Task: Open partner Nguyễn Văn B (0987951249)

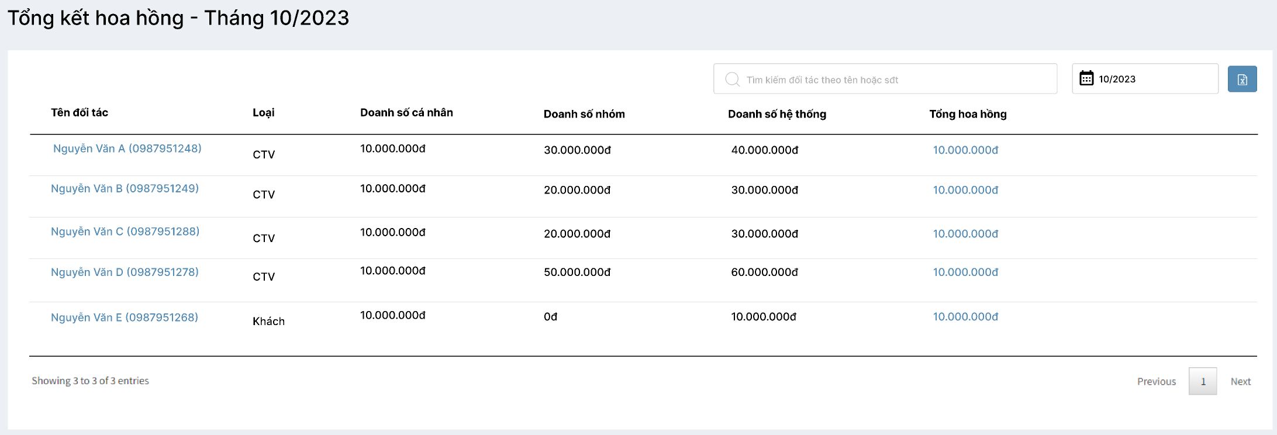Action: tap(125, 188)
